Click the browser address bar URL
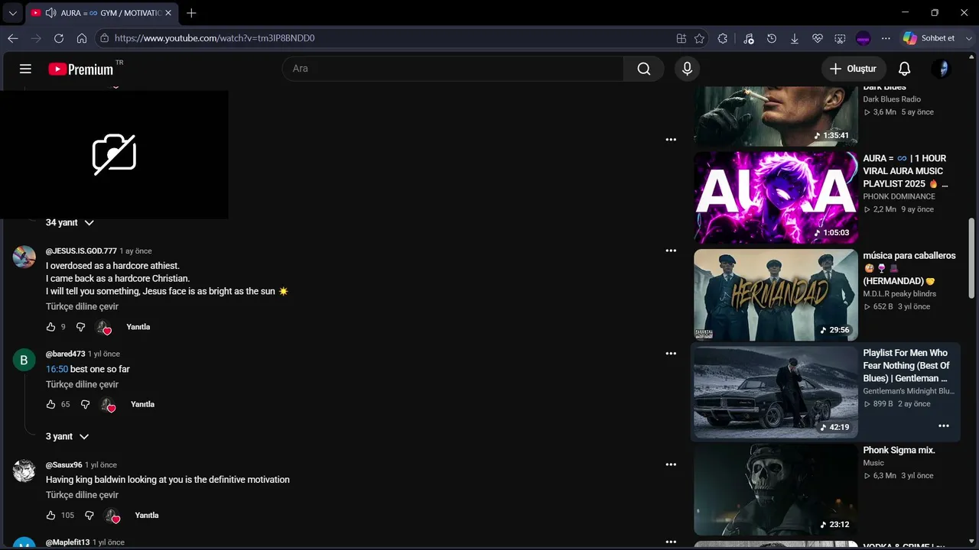 click(x=215, y=38)
